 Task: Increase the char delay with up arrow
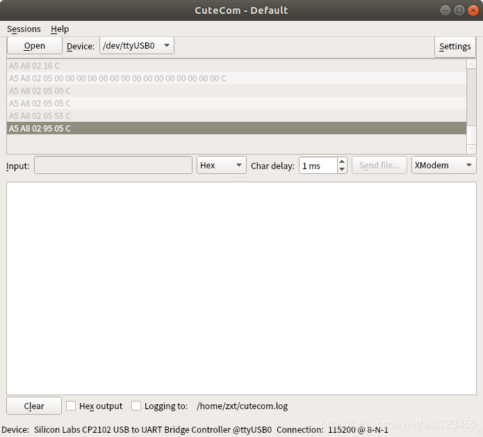click(342, 161)
